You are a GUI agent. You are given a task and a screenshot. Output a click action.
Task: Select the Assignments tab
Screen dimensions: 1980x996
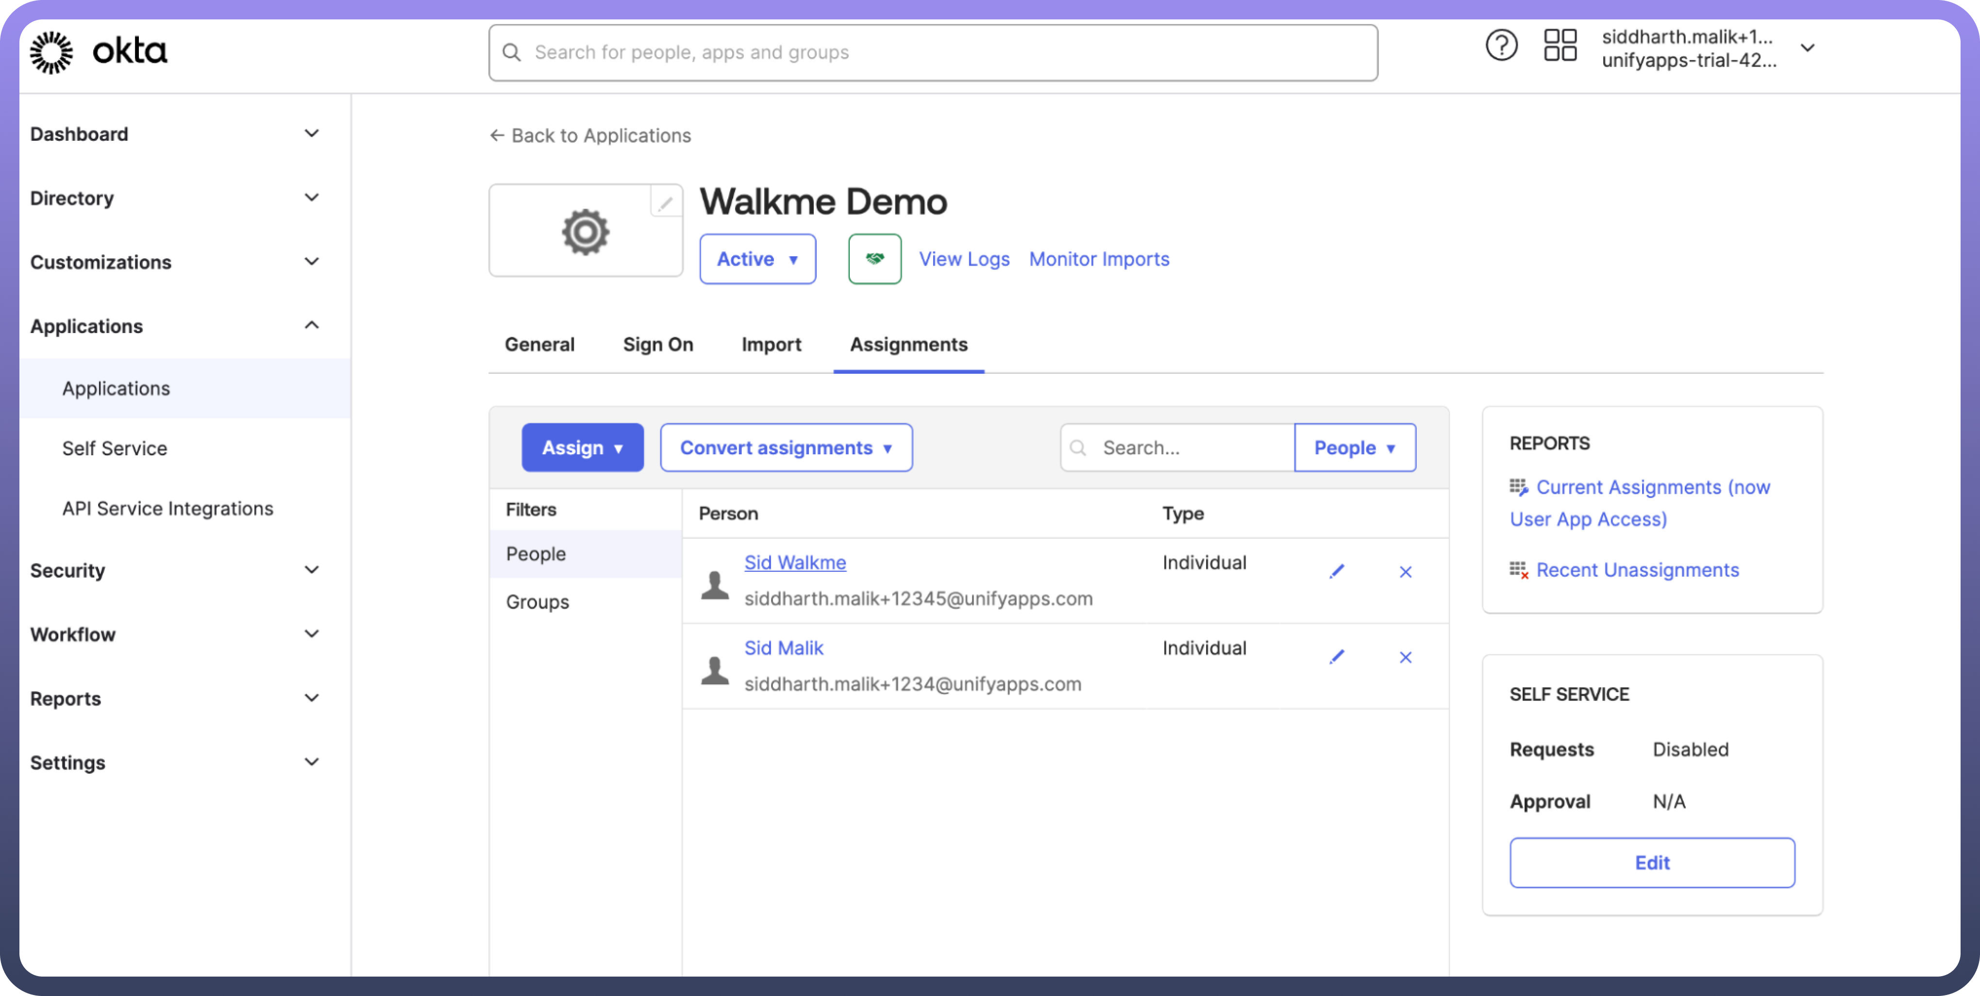coord(908,344)
